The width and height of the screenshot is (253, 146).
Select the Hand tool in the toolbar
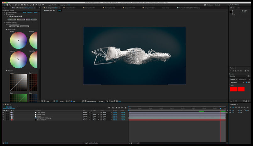7,5
